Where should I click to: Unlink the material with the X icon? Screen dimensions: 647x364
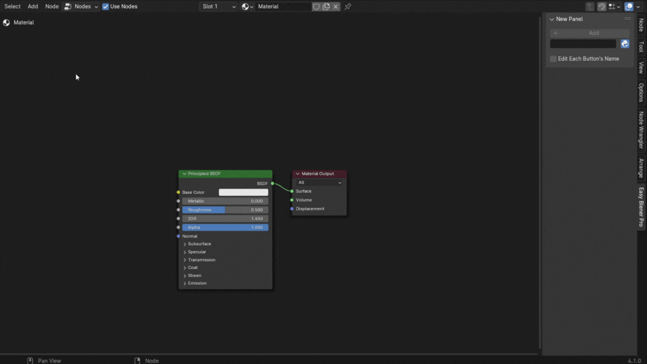click(x=336, y=7)
